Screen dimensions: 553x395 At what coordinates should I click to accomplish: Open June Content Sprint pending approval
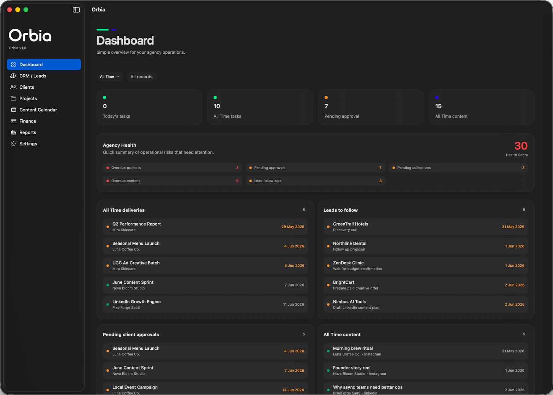pos(205,371)
